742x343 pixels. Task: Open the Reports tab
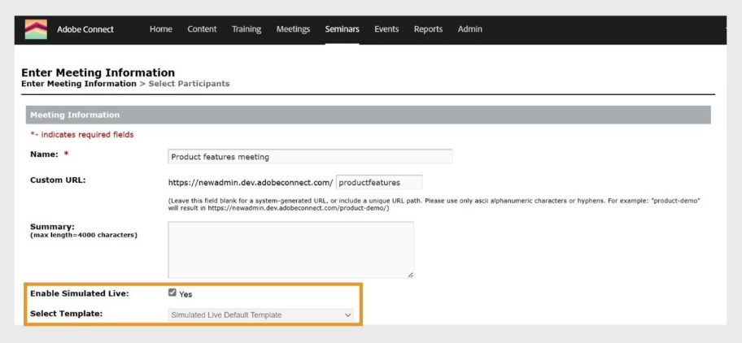(x=428, y=29)
